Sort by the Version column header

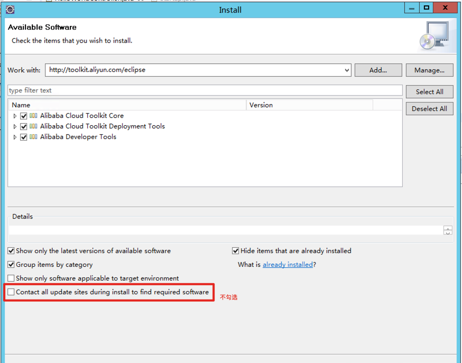click(310, 105)
